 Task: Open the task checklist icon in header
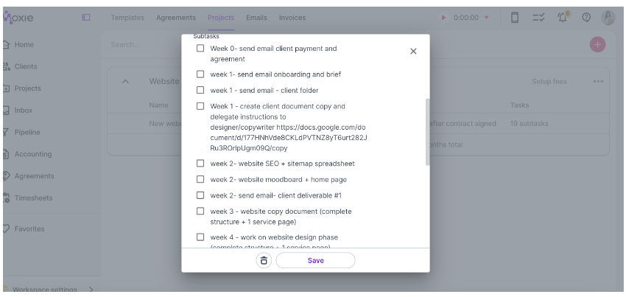click(538, 18)
